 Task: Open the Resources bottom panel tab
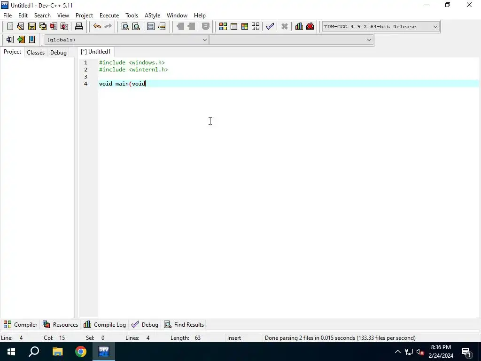[x=61, y=324]
